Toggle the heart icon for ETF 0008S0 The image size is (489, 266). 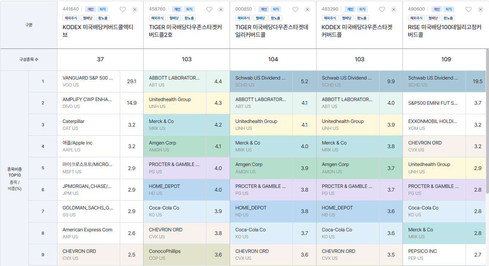click(x=295, y=9)
